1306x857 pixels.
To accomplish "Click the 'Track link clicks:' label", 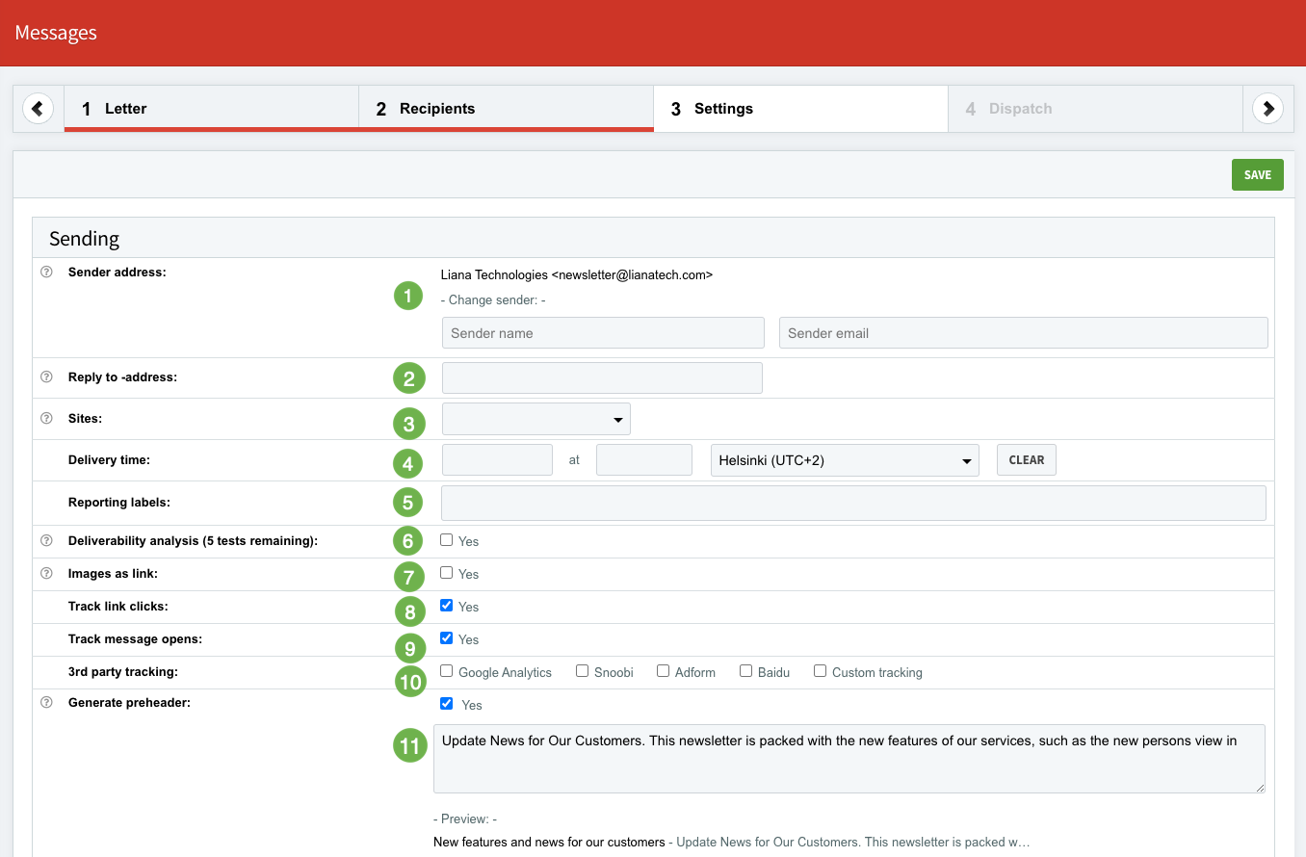I will [118, 607].
